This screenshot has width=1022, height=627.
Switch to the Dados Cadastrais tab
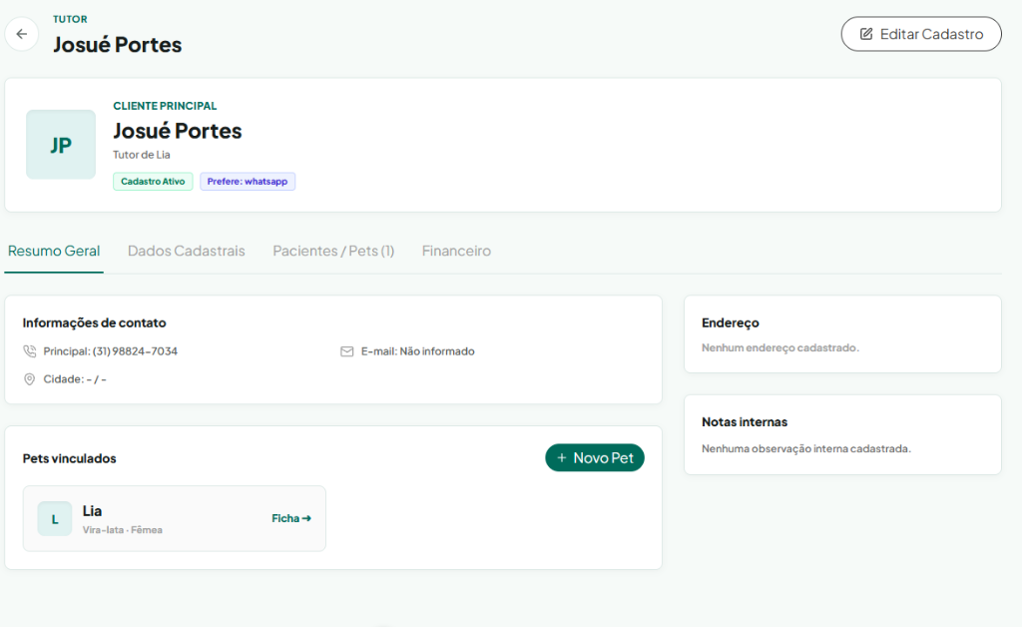[187, 251]
